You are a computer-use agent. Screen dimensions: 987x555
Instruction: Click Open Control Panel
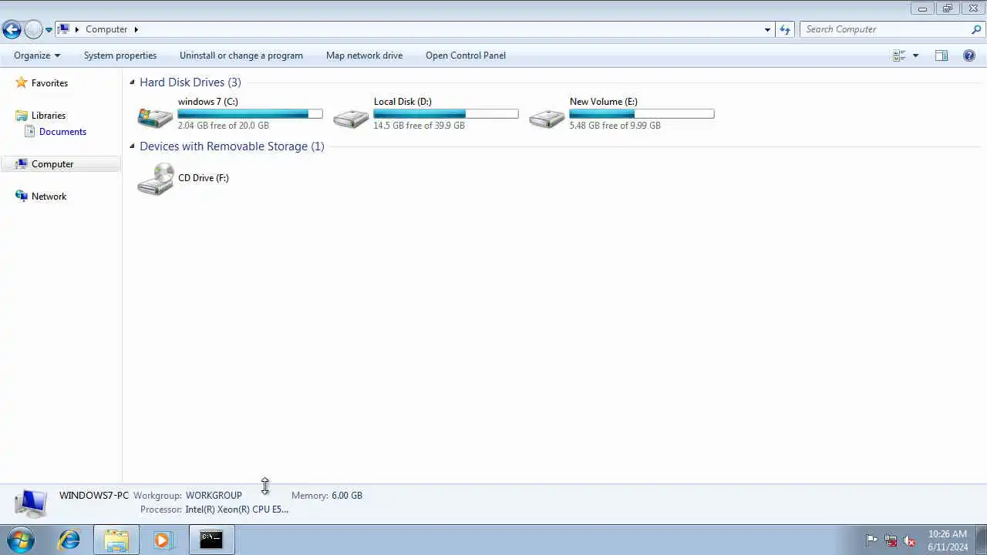coord(466,55)
